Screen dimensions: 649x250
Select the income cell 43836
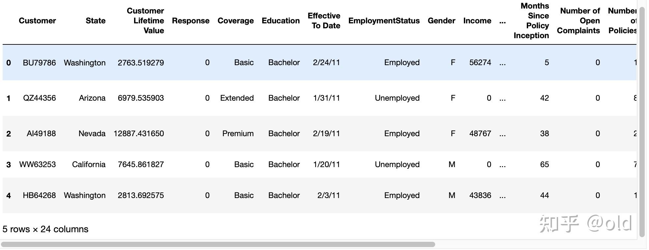click(480, 195)
